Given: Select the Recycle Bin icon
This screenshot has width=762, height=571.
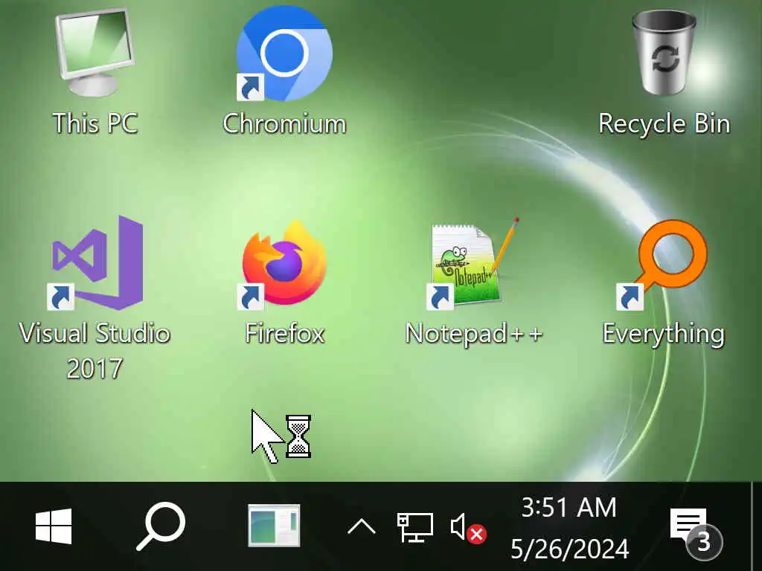Looking at the screenshot, I should point(665,53).
